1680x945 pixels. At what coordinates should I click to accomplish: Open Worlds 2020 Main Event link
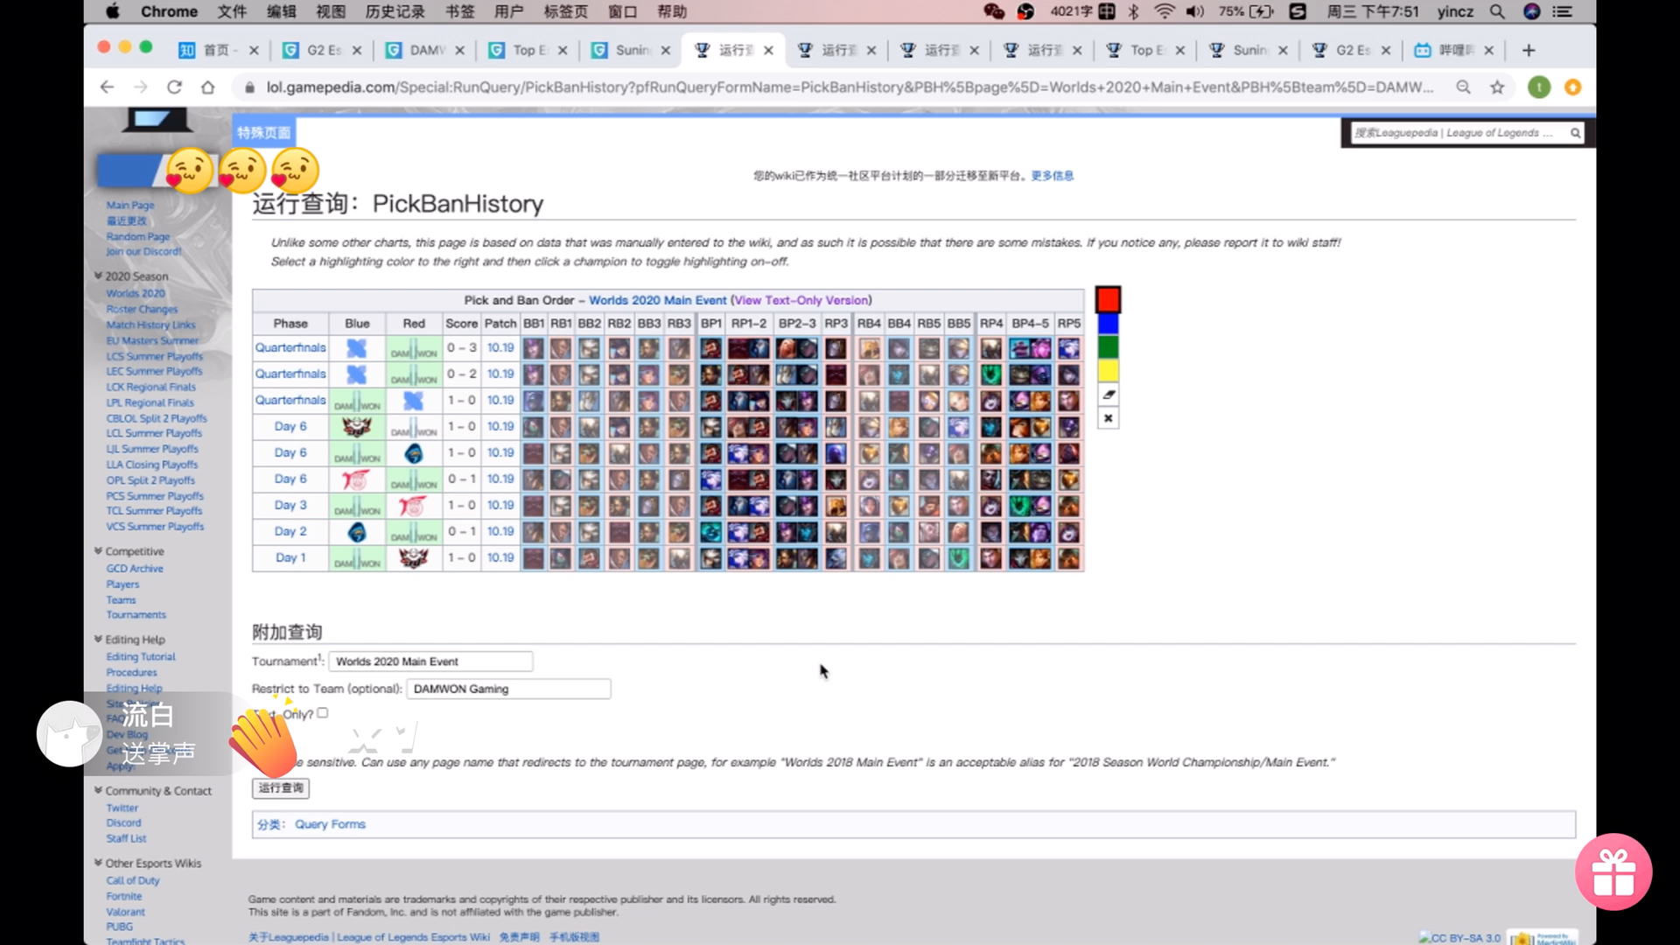click(657, 300)
